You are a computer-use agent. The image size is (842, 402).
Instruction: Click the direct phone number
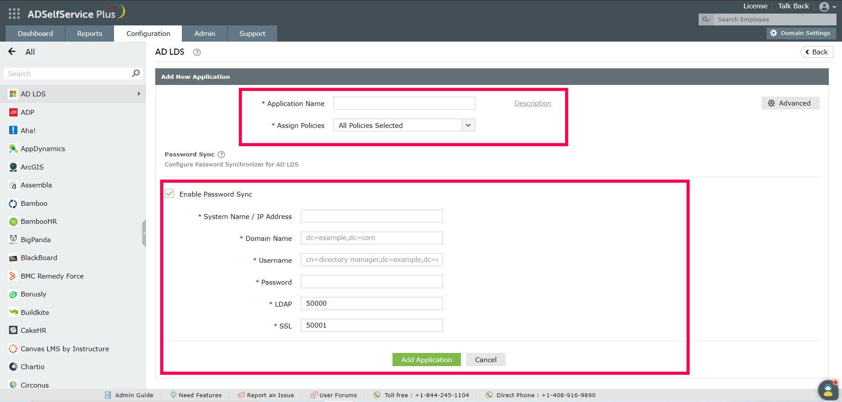[x=568, y=395]
